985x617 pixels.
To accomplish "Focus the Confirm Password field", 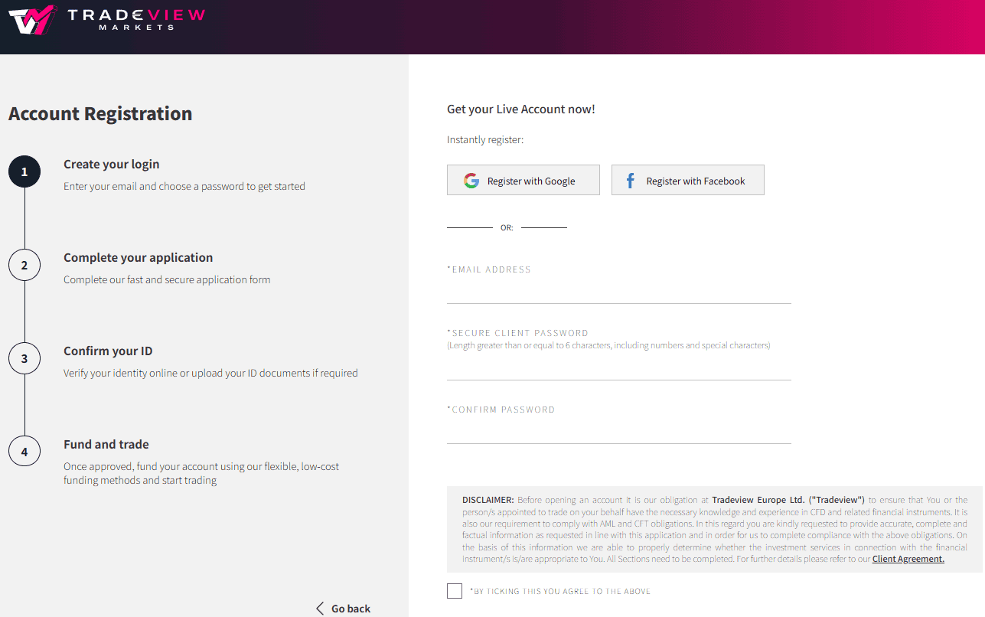I will pyautogui.click(x=618, y=432).
